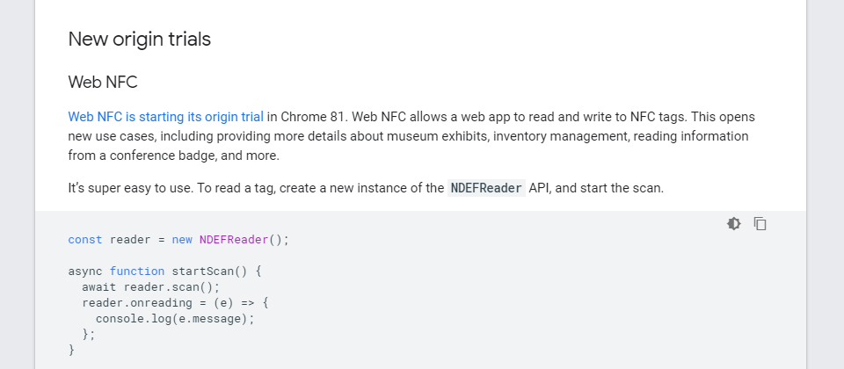844x369 pixels.
Task: Click the 'await reader.scan();' code line
Action: (151, 286)
